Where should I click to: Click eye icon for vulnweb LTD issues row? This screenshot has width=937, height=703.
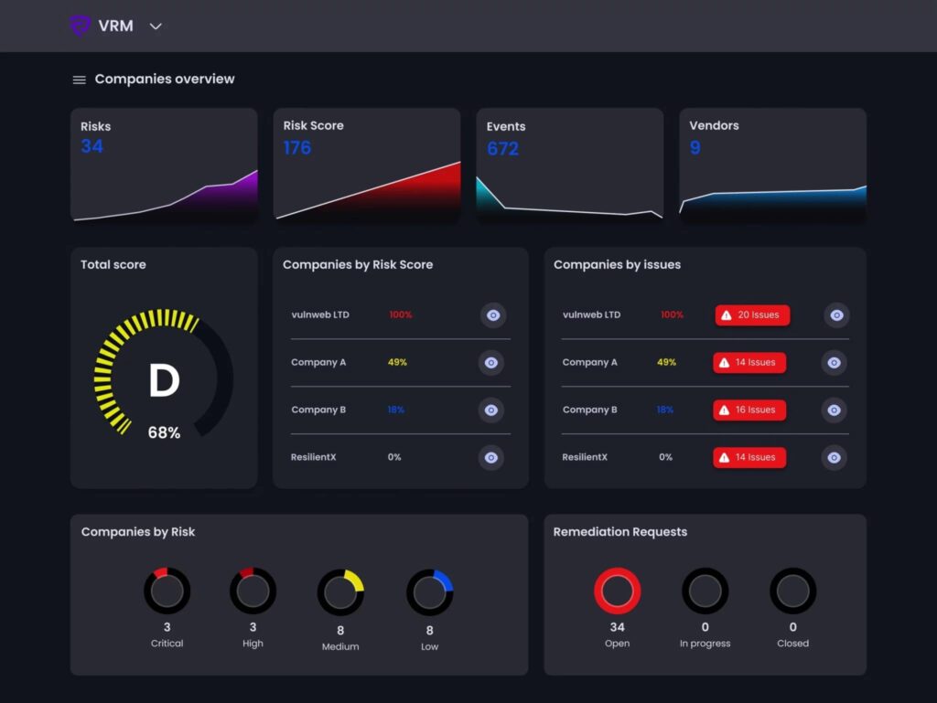click(x=836, y=315)
